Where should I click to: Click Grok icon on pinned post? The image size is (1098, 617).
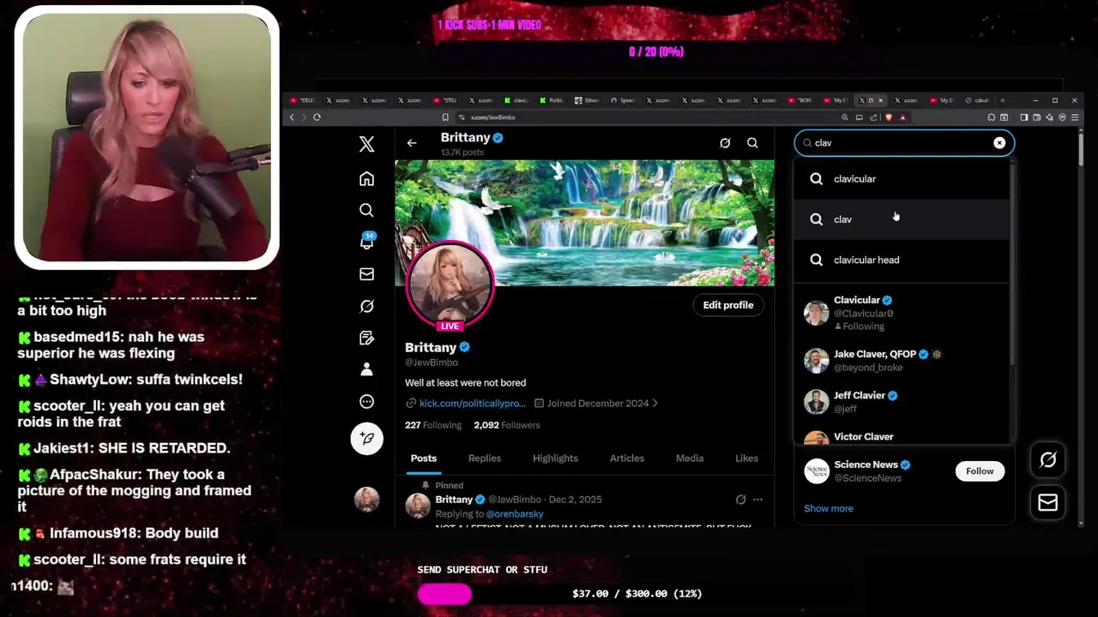(740, 500)
